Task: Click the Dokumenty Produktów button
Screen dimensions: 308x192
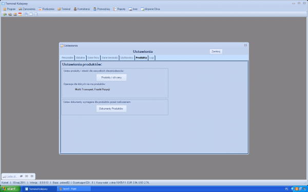Action: tap(111, 109)
